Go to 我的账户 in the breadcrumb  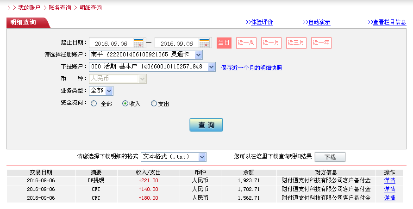[x=29, y=7]
